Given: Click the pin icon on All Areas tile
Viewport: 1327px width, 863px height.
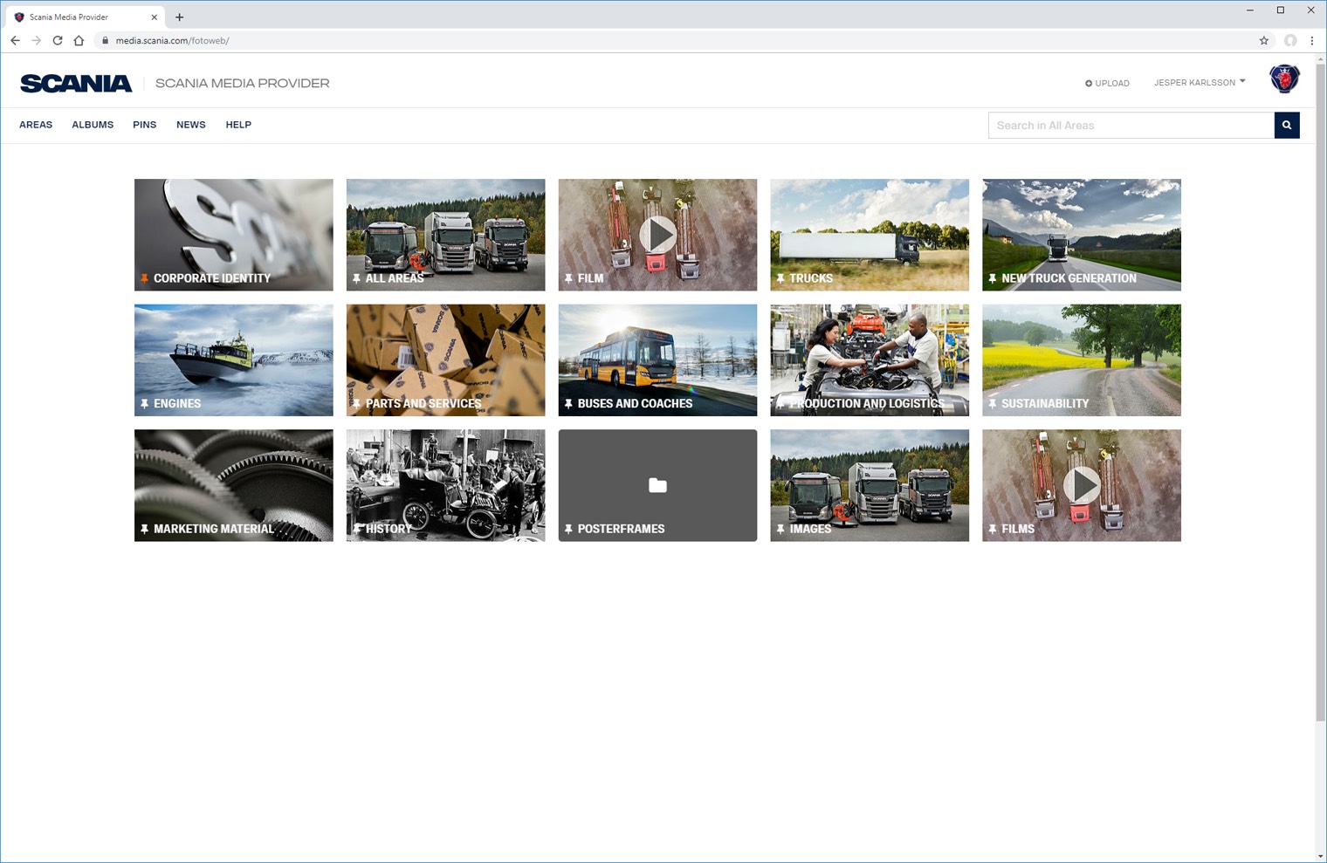Looking at the screenshot, I should [356, 278].
